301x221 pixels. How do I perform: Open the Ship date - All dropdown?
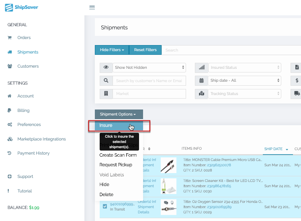pyautogui.click(x=245, y=81)
